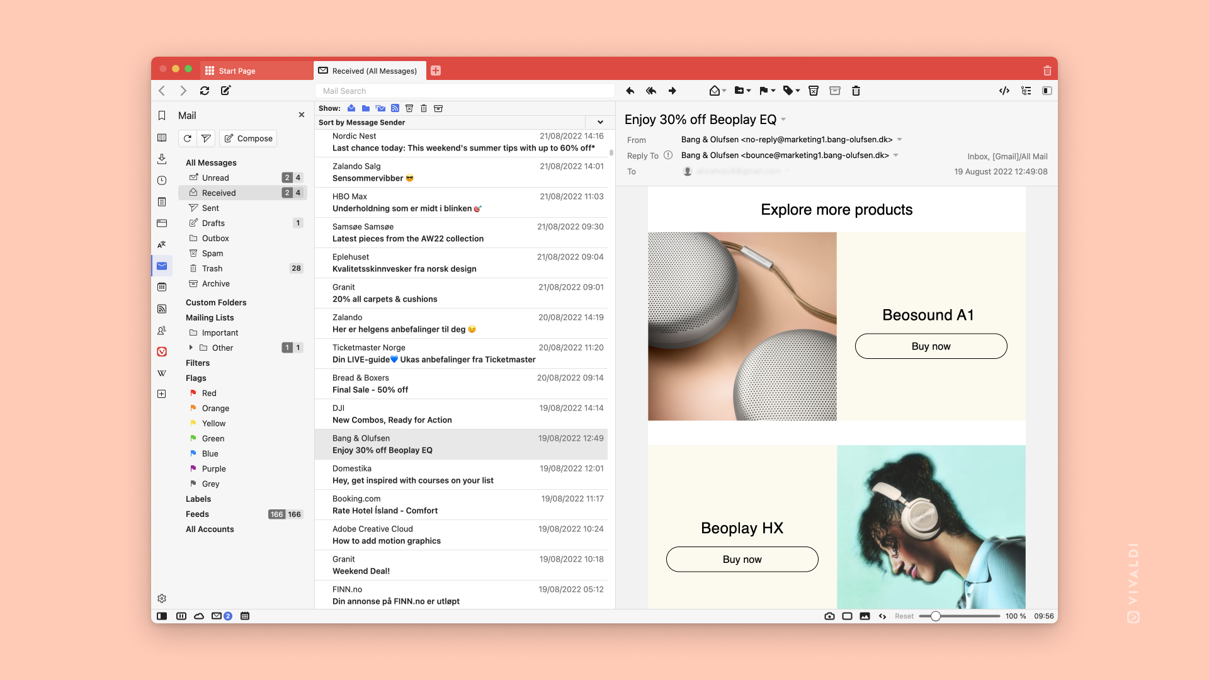1209x680 pixels.
Task: Open the Trash folder
Action: (x=242, y=268)
